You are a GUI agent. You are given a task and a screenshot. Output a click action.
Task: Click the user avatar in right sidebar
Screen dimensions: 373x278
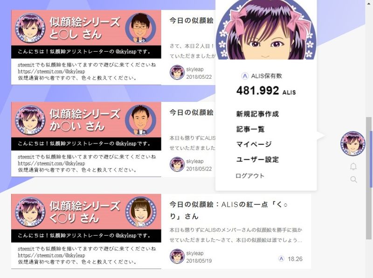pyautogui.click(x=353, y=143)
